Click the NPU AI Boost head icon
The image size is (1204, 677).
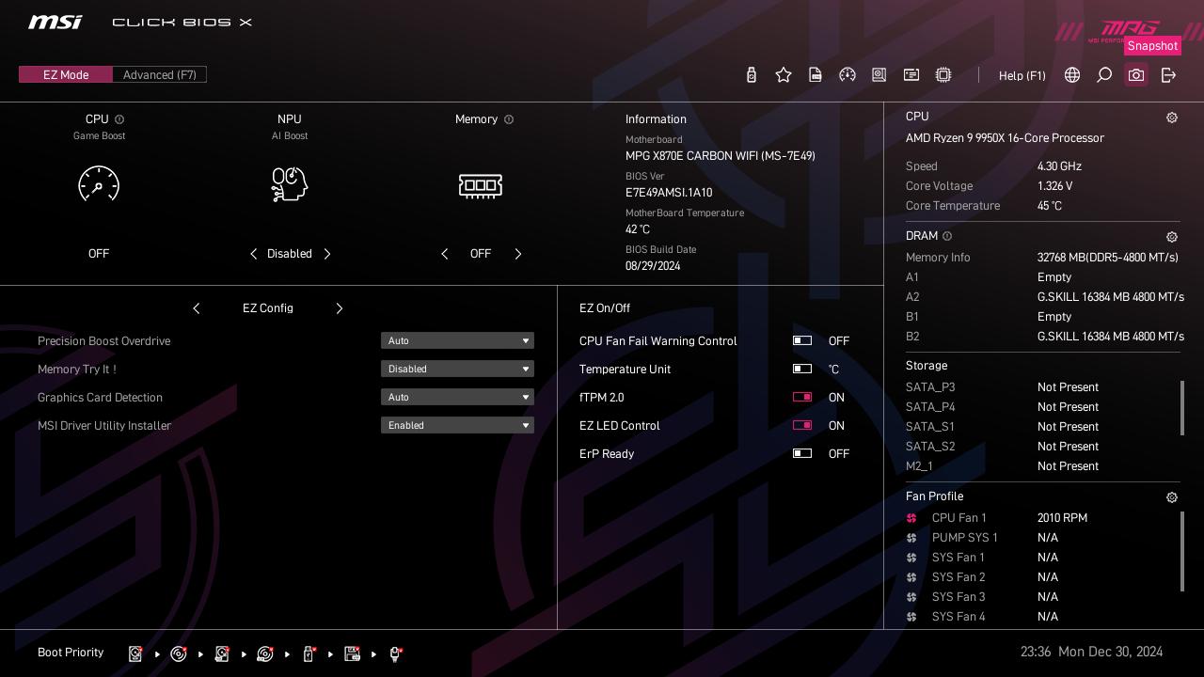point(290,184)
